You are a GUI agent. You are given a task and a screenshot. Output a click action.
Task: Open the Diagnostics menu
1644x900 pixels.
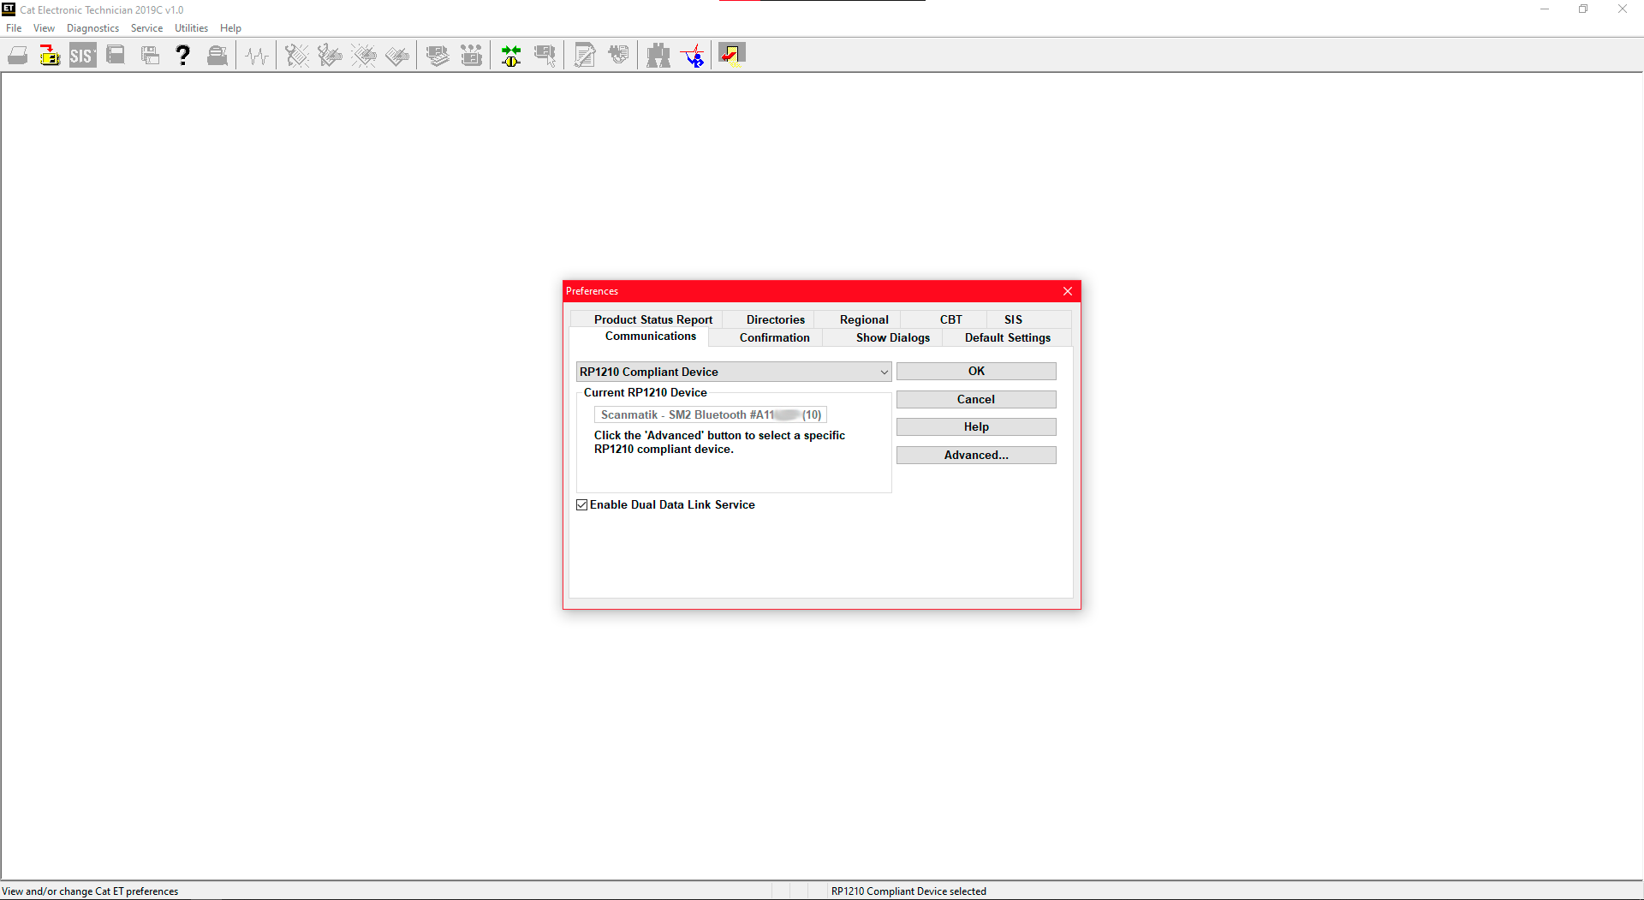[x=92, y=28]
